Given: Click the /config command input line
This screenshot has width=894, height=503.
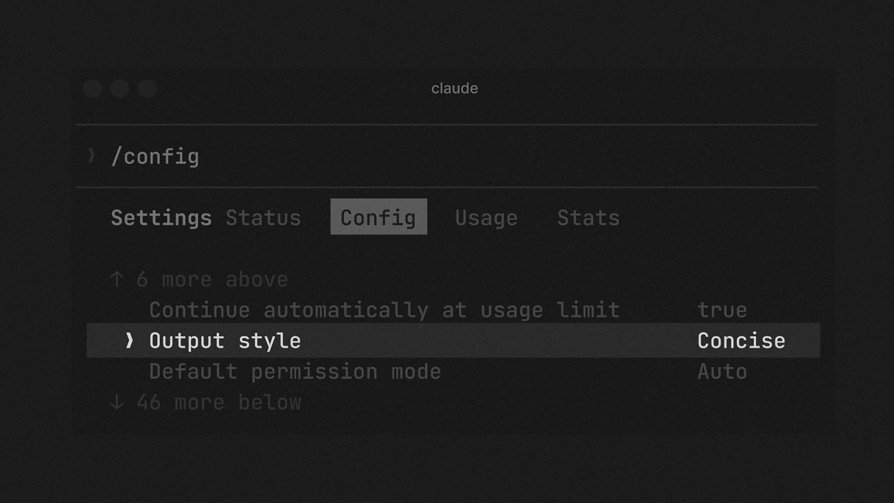Looking at the screenshot, I should [447, 156].
